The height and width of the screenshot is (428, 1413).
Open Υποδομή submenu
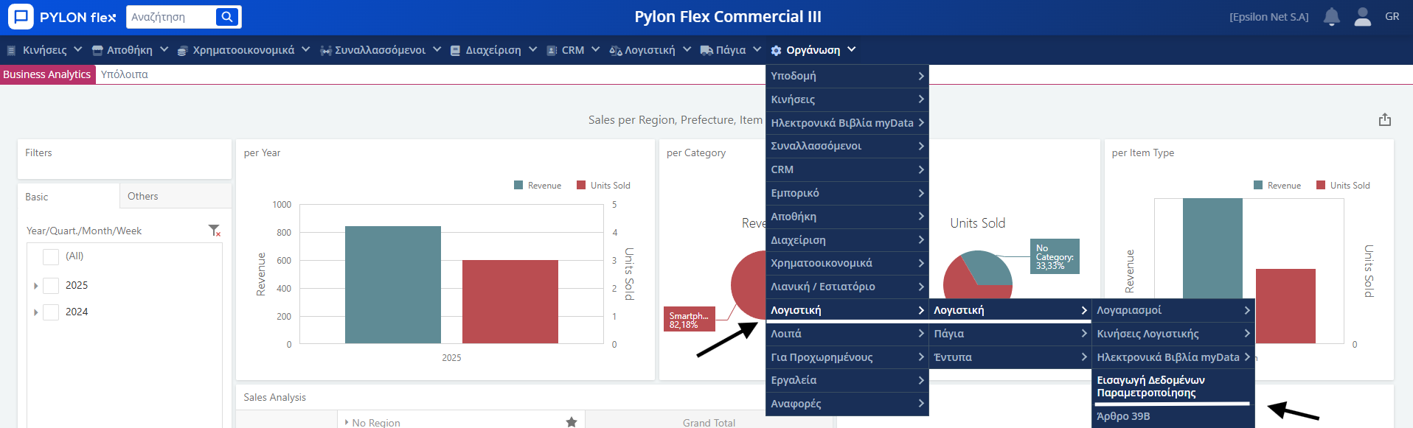(x=847, y=76)
